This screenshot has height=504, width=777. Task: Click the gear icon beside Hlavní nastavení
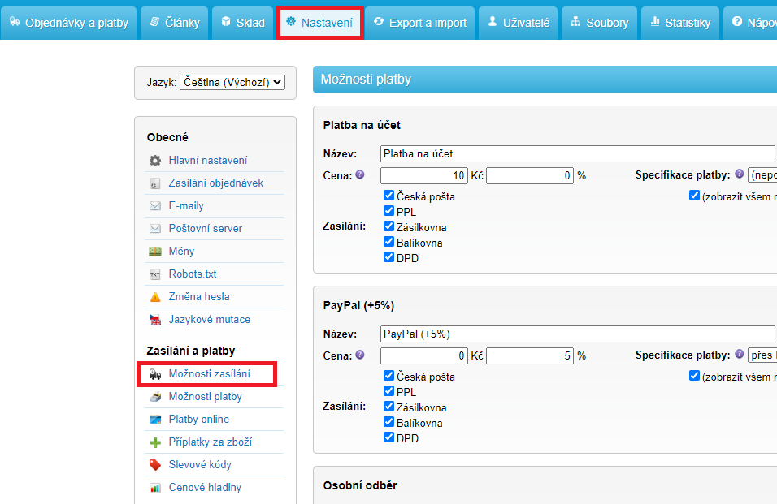coord(155,161)
